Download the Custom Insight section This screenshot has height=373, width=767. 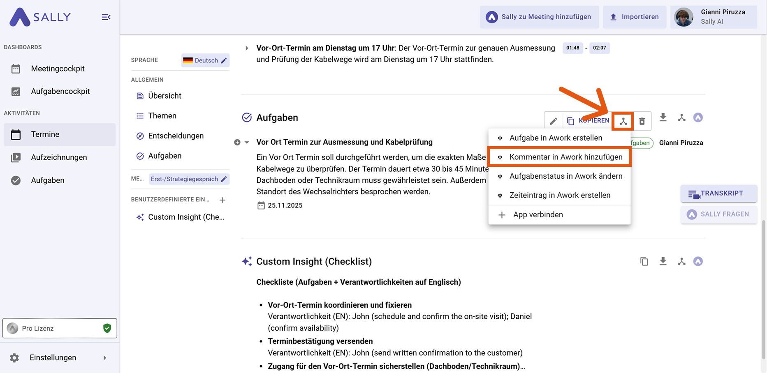(663, 261)
